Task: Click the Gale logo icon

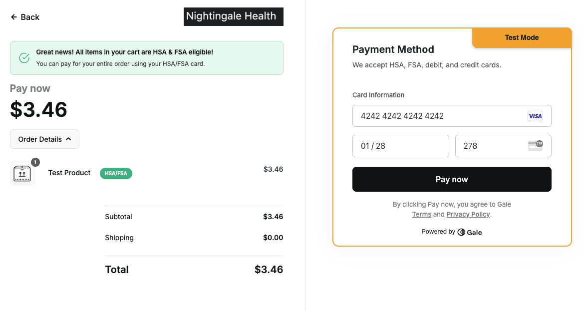Action: tap(461, 232)
